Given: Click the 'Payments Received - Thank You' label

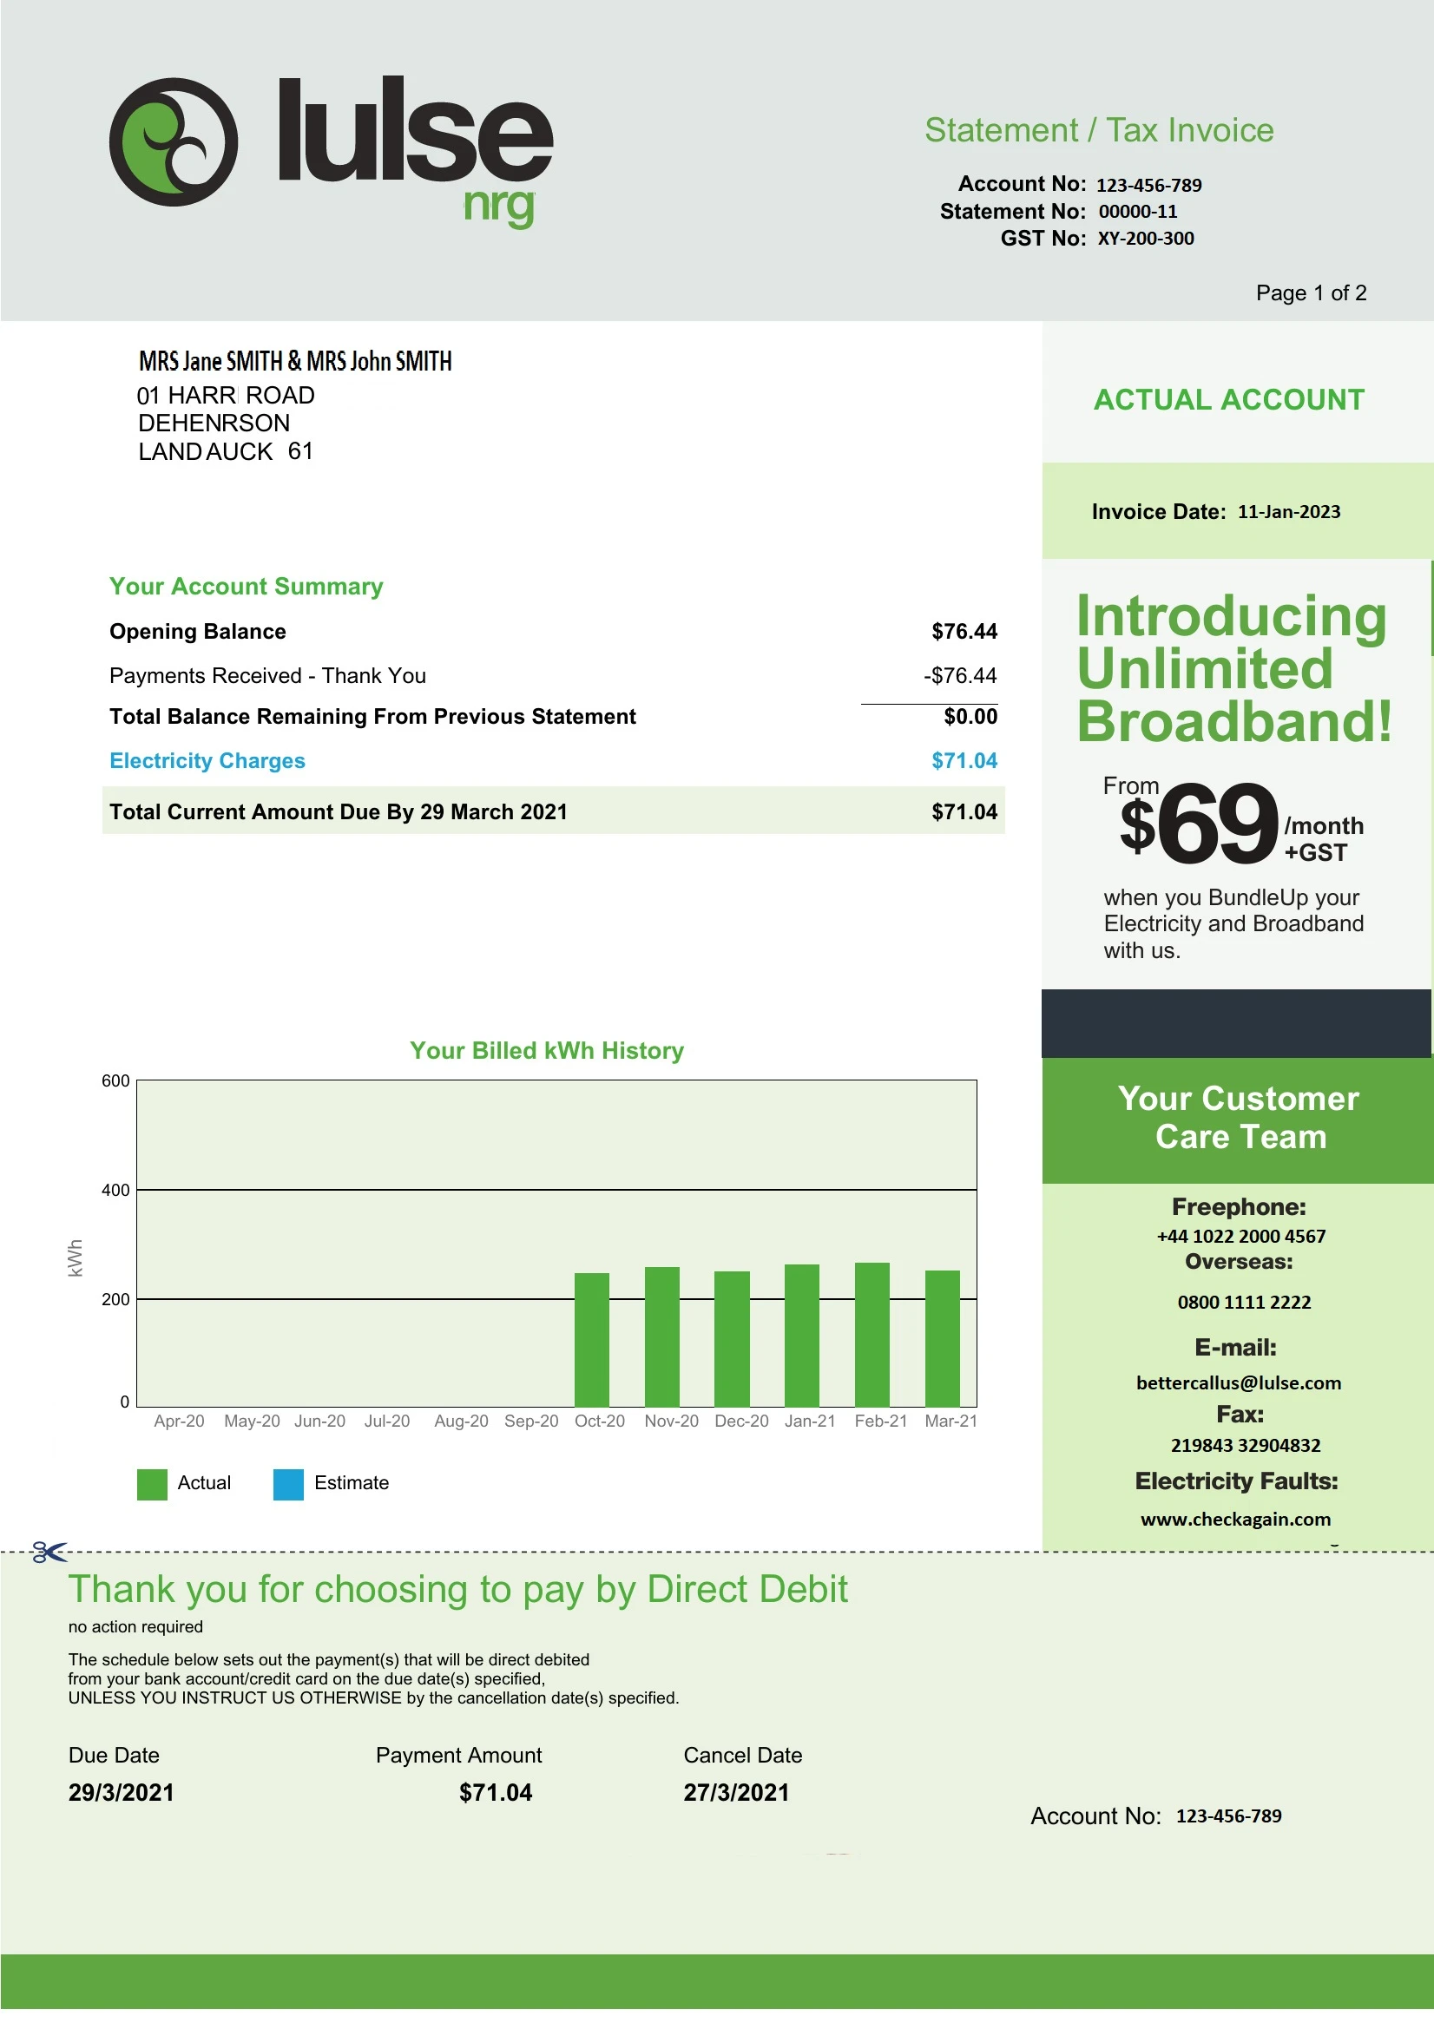Looking at the screenshot, I should pos(267,676).
